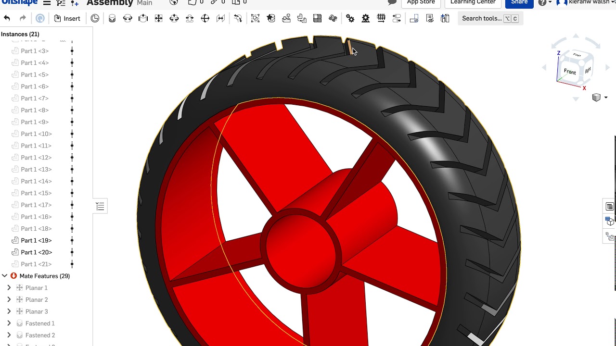Select the Gear relation tool
The width and height of the screenshot is (616, 346).
pyautogui.click(x=350, y=18)
